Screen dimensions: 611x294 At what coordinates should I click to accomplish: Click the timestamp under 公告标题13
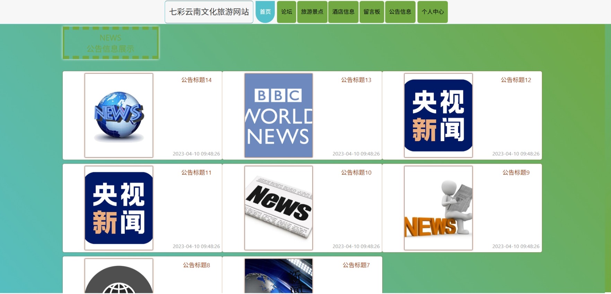pyautogui.click(x=356, y=154)
